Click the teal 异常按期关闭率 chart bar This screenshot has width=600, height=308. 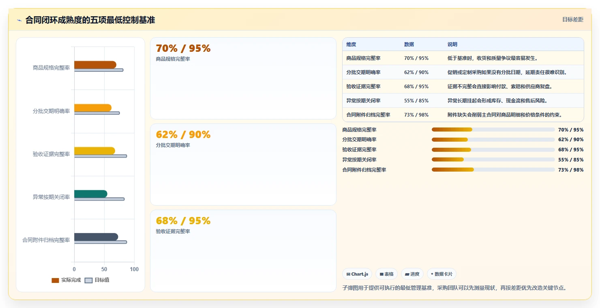click(x=91, y=194)
